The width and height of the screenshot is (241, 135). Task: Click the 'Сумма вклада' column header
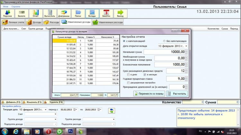pos(64,37)
